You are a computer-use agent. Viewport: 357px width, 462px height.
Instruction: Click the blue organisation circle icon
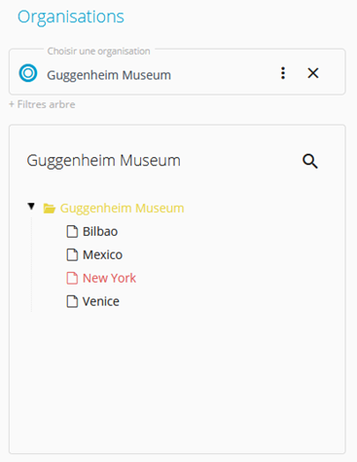coord(28,73)
